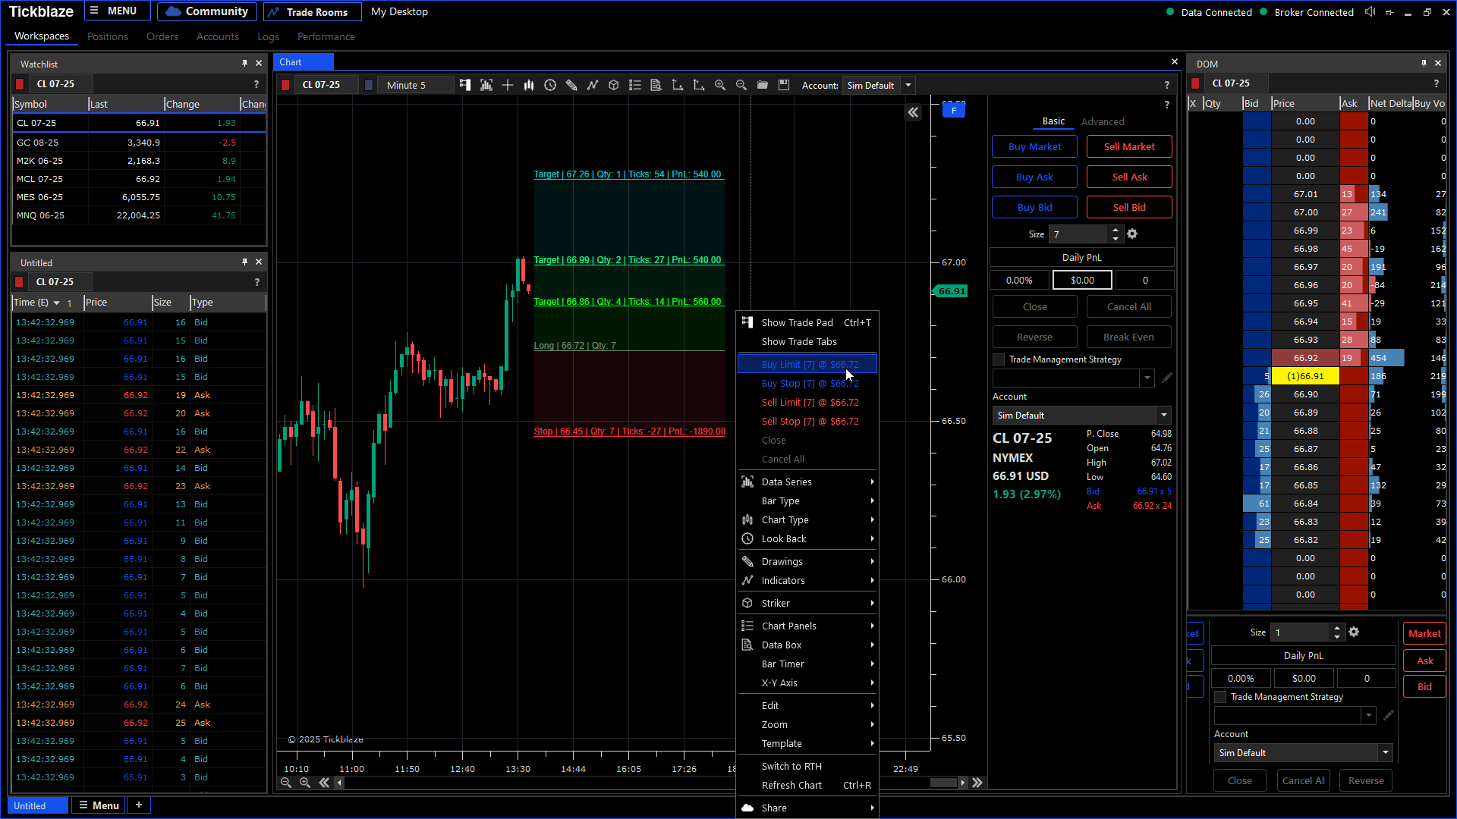Open the trade pad icon in chart toolbar
The height and width of the screenshot is (819, 1457).
coord(464,85)
